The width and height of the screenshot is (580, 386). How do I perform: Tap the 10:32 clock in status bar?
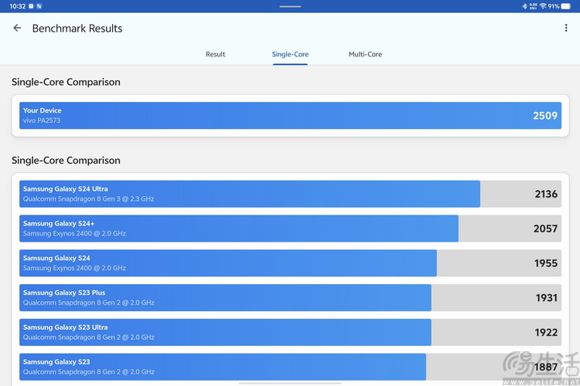coord(17,6)
